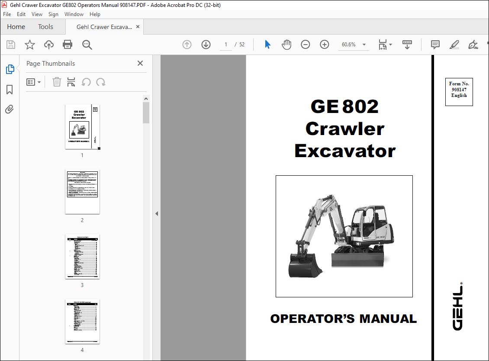Open Page Thumbnails panel icon in sidebar

click(x=10, y=69)
